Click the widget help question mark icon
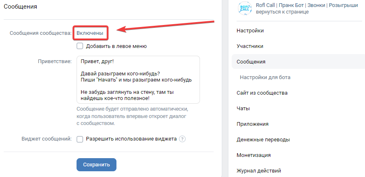The width and height of the screenshot is (365, 177). point(182,139)
